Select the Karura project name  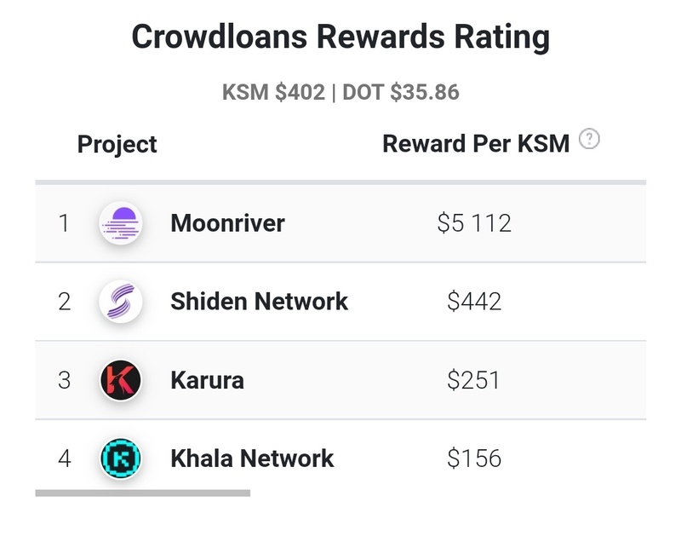click(x=207, y=380)
